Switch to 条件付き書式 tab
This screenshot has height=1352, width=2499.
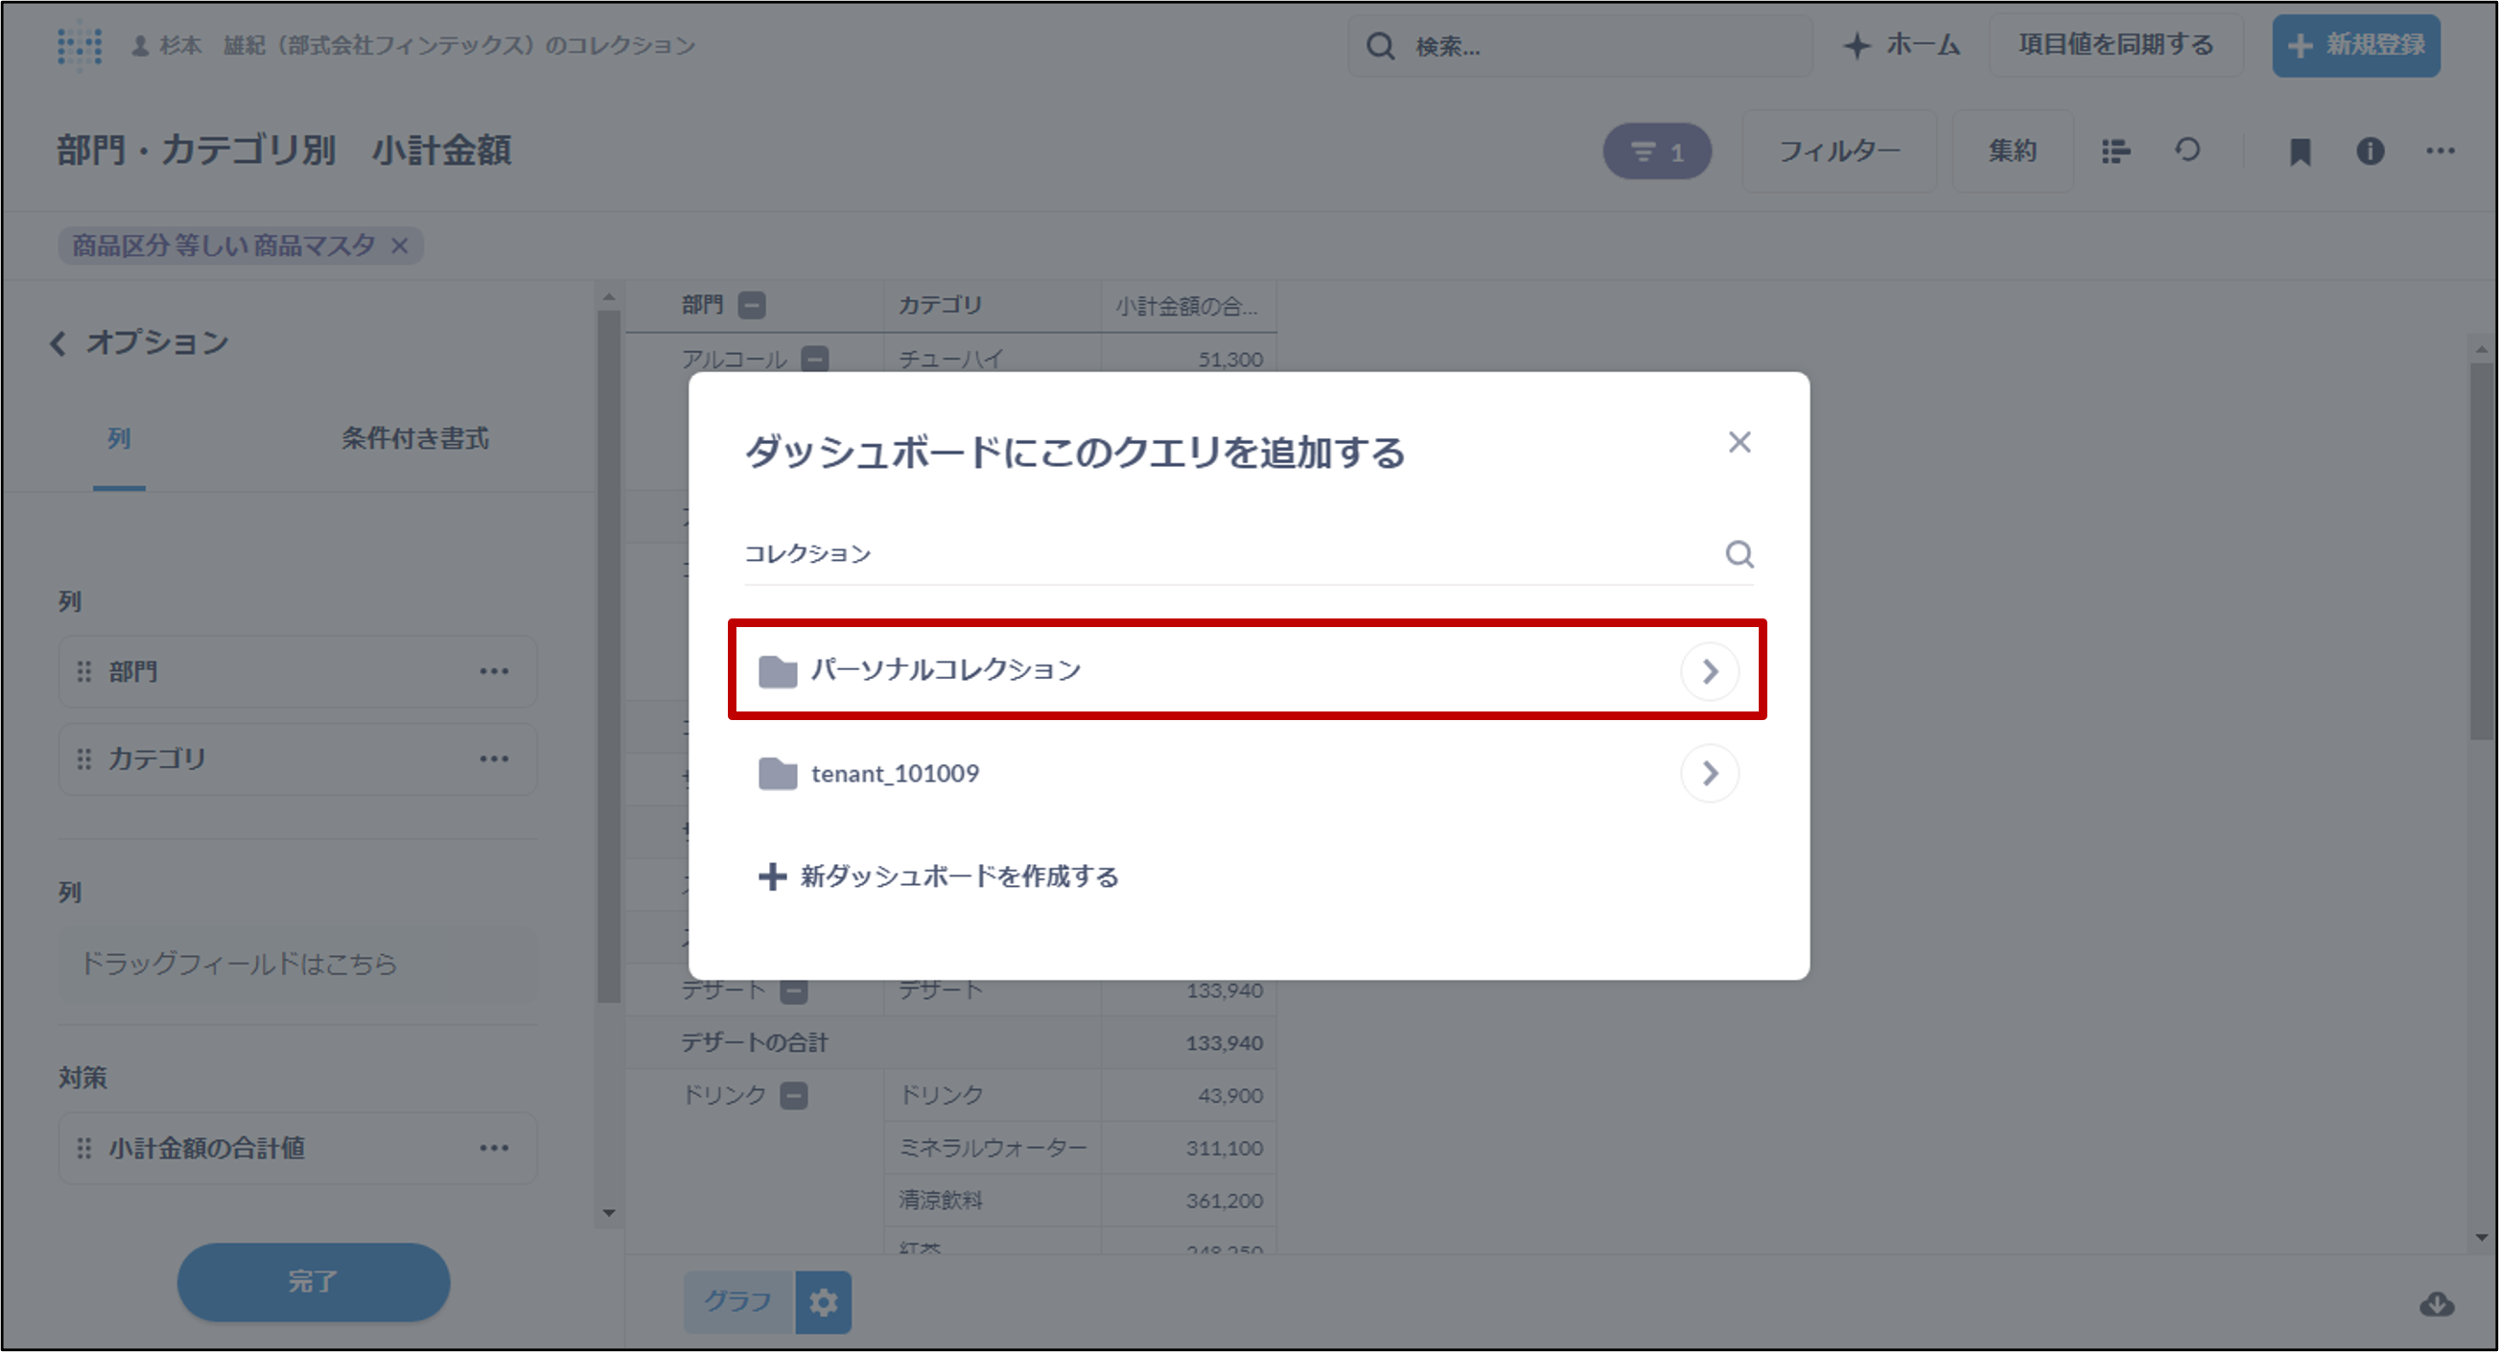pos(414,438)
